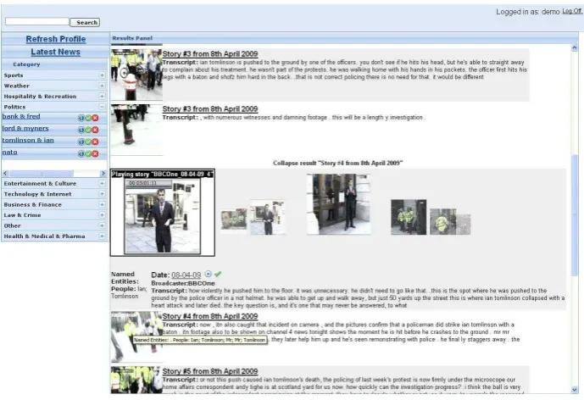Expand Business & Finance category

tap(102, 204)
